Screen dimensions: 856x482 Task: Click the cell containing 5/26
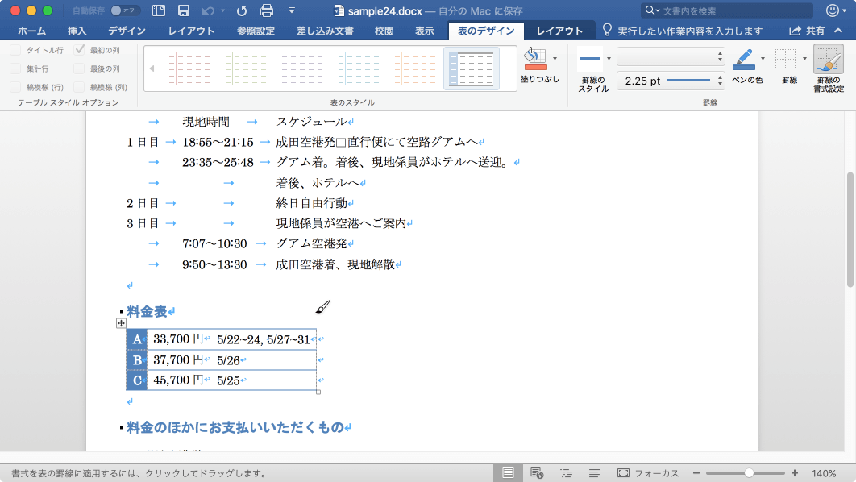point(263,359)
